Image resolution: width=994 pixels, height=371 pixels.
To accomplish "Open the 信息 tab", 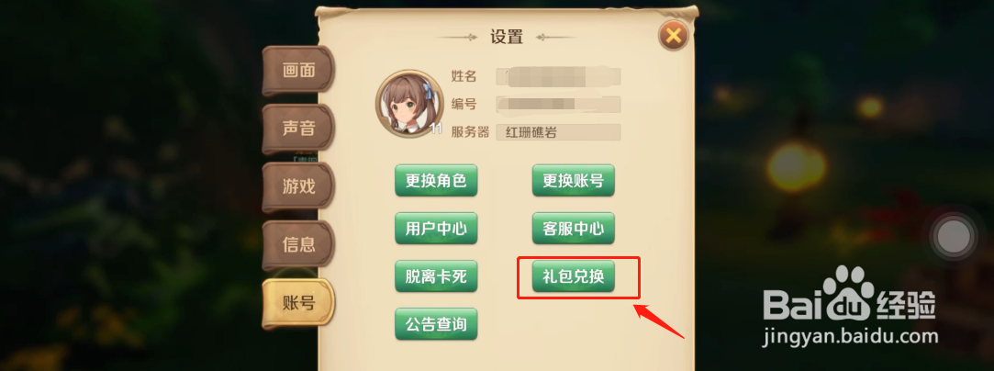I will coord(298,244).
